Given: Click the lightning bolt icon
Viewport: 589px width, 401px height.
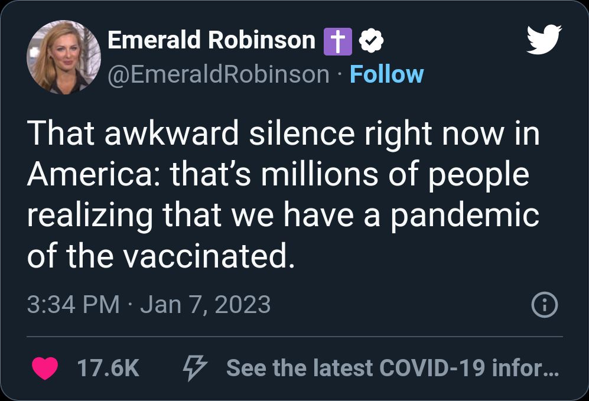Looking at the screenshot, I should pos(194,369).
